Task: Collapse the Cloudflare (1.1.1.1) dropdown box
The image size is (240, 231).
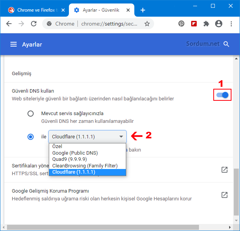Action: tap(87, 136)
